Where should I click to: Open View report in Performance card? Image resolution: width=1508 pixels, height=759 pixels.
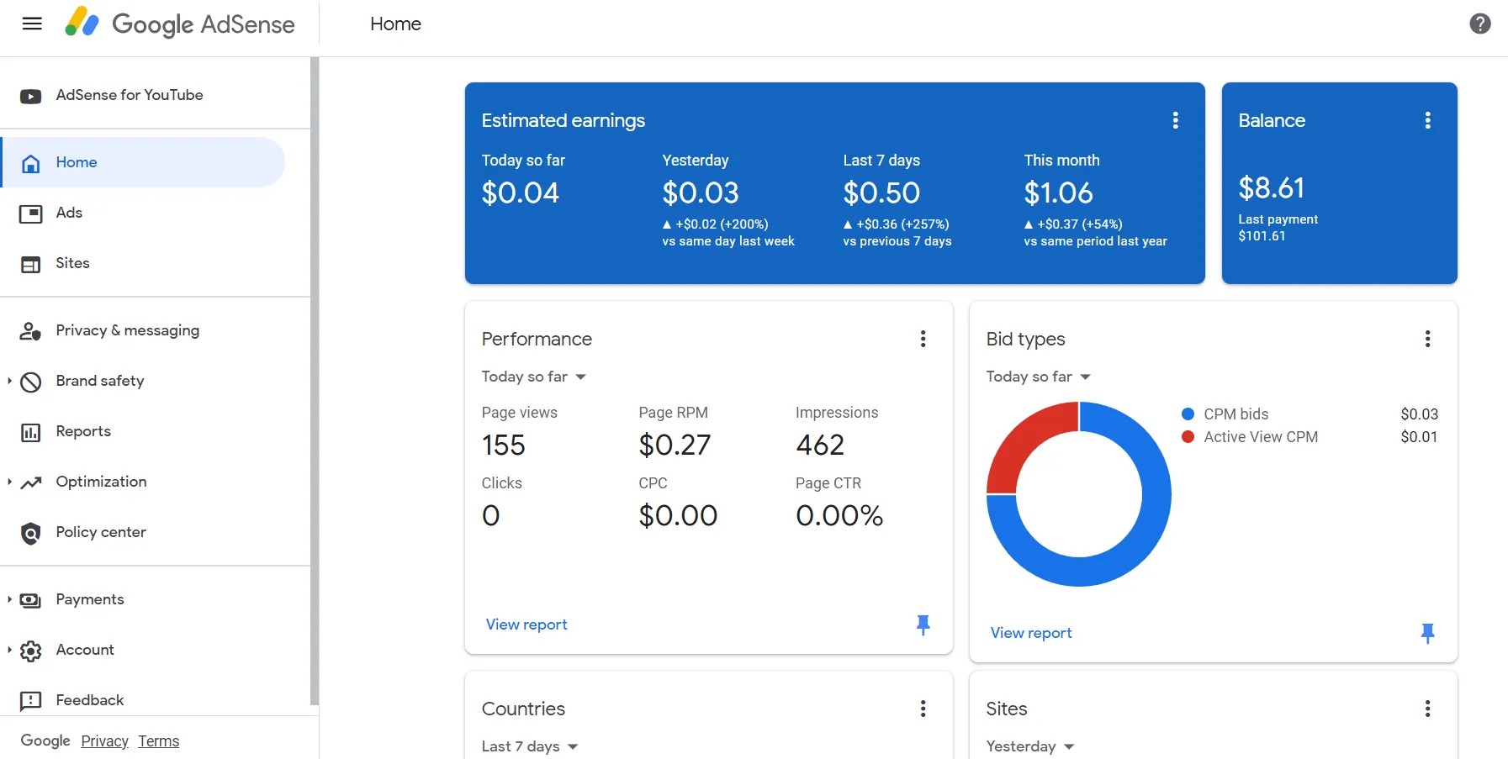click(x=526, y=625)
